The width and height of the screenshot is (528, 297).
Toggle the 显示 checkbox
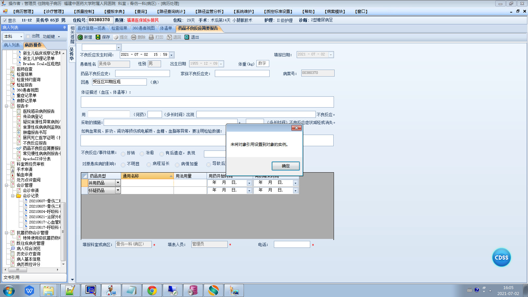(5, 20)
